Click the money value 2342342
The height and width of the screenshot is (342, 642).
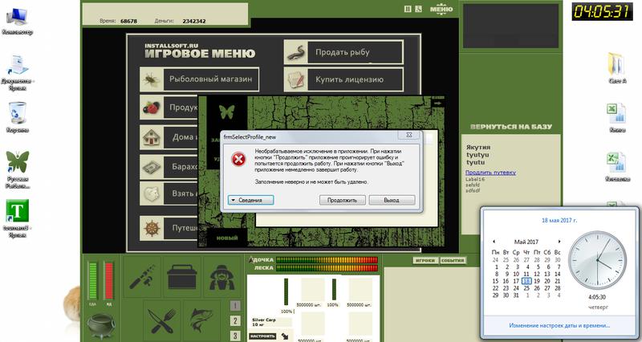point(194,22)
